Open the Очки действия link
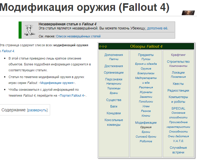 (178, 136)
